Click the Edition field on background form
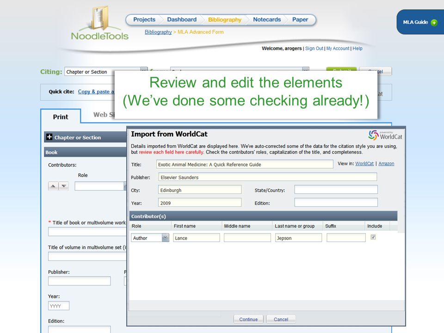This screenshot has height=333, width=444. click(x=79, y=330)
